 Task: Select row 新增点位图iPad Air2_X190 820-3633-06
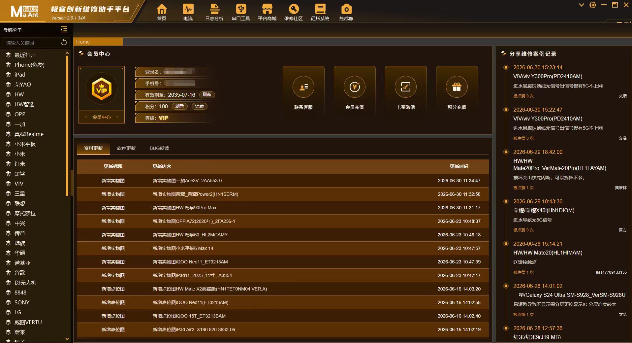point(283,329)
